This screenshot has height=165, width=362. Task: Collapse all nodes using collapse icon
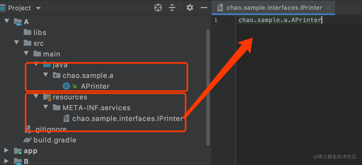pos(172,8)
